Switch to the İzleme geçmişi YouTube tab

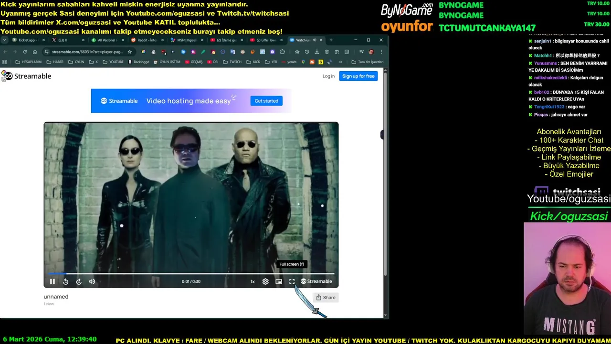(x=226, y=40)
